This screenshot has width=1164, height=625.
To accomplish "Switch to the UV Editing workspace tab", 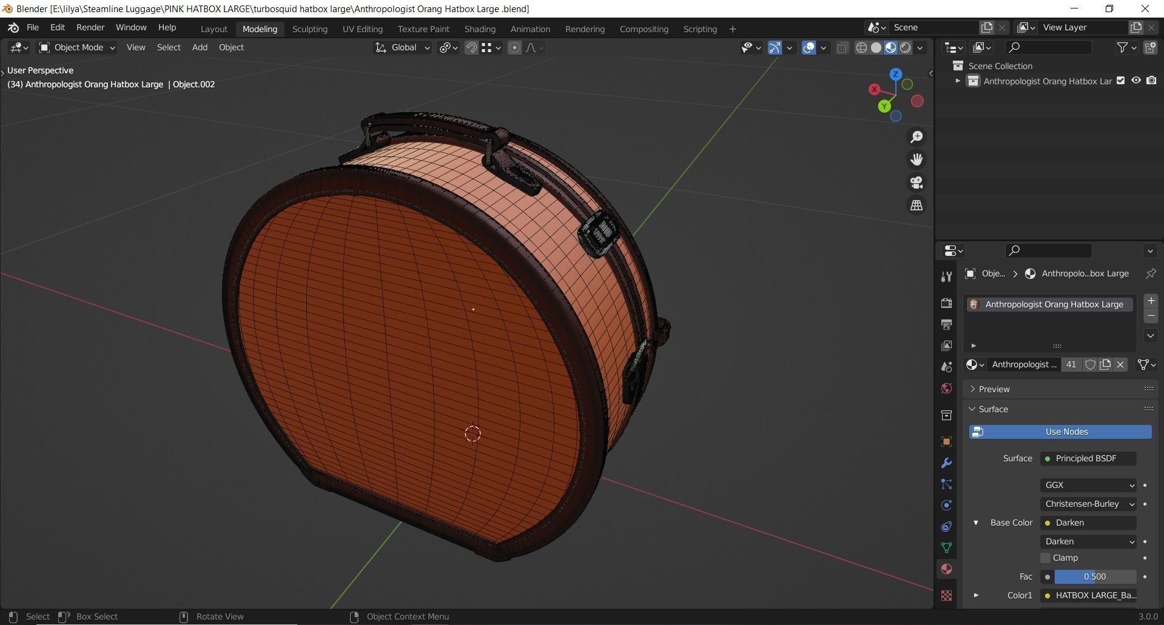I will point(362,29).
